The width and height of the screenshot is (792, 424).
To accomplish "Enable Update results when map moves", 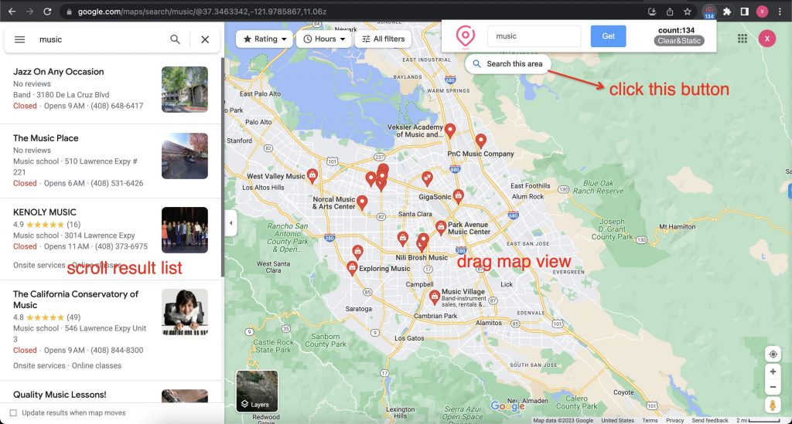I will tap(14, 413).
